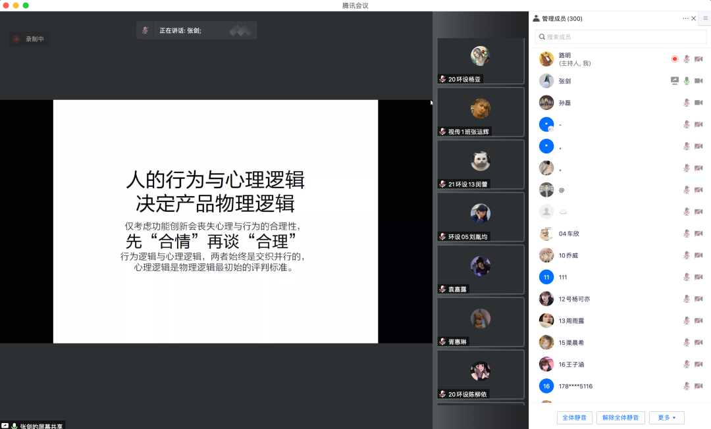Click the panel menu icon at top right

pyautogui.click(x=705, y=18)
